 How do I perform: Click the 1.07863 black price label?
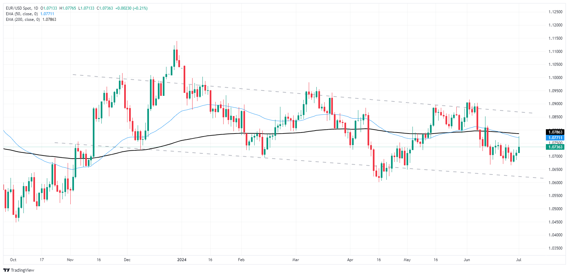click(x=555, y=132)
